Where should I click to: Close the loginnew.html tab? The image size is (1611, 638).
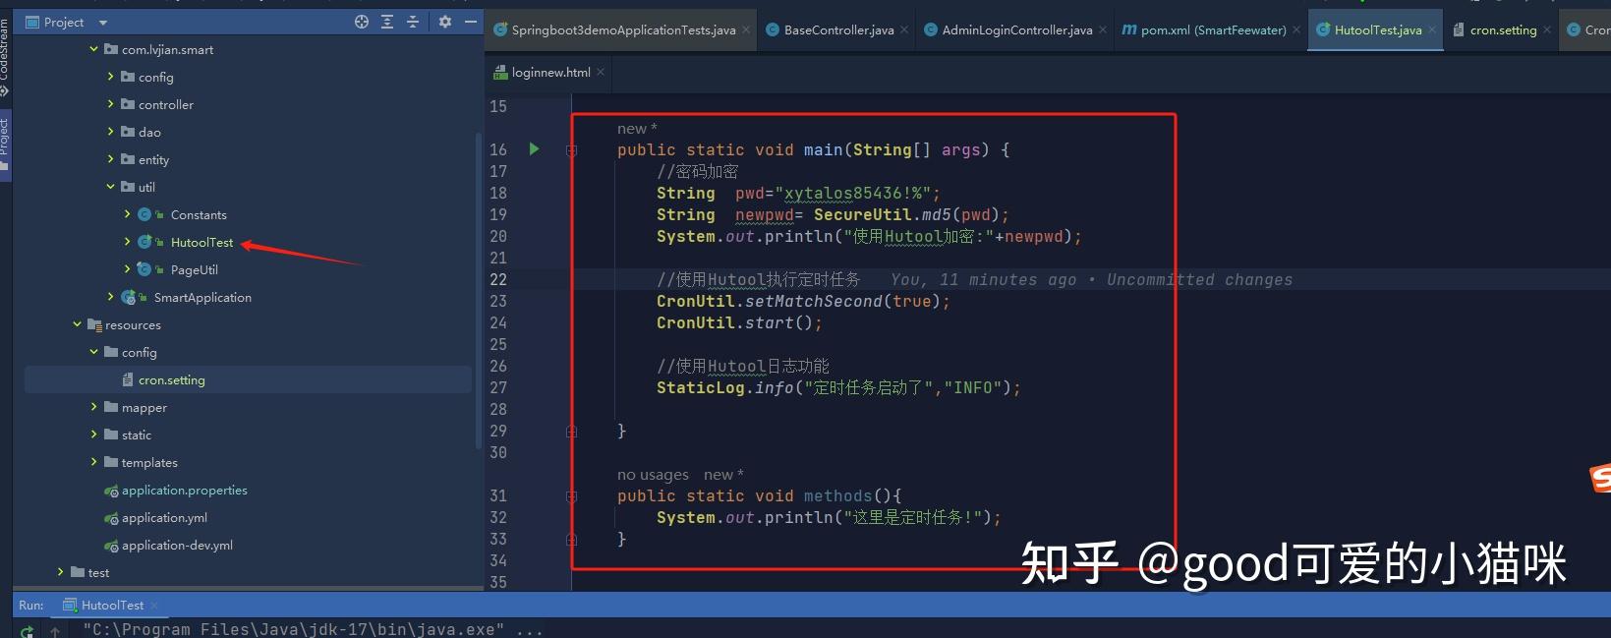(x=601, y=73)
